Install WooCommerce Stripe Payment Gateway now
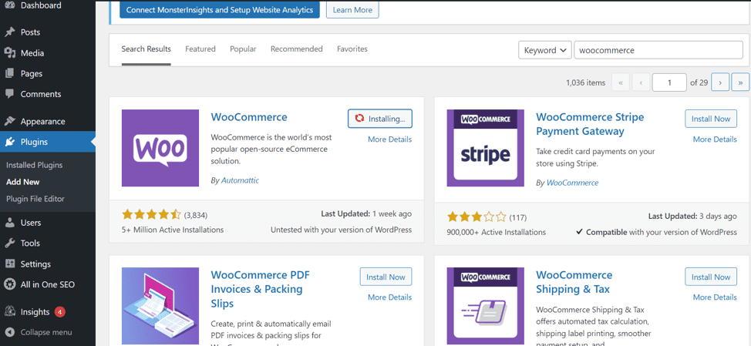751x346 pixels. coord(711,119)
